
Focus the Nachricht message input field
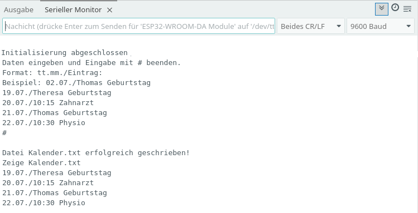point(138,26)
